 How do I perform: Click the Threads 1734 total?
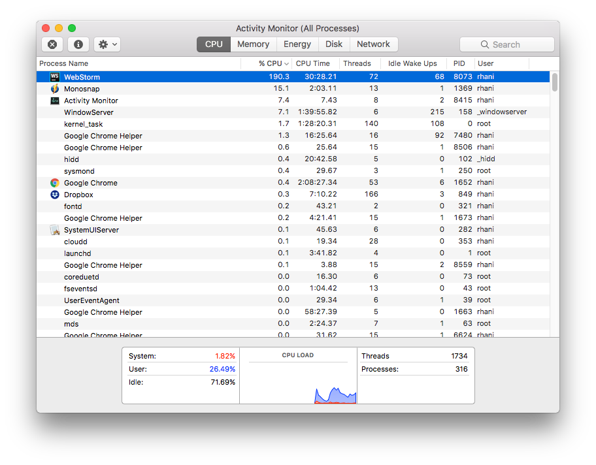[459, 356]
